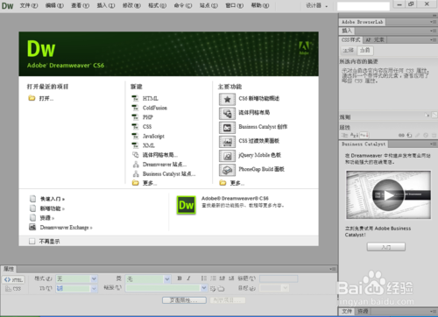Open the CSS样式 panel options menu
The image size is (438, 317).
(433, 39)
